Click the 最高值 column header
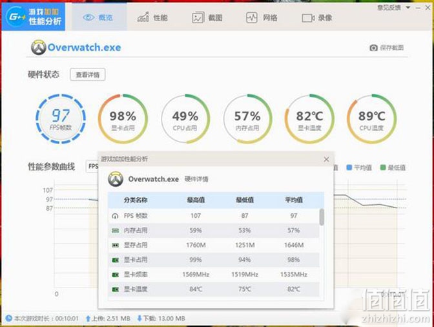 [196, 200]
